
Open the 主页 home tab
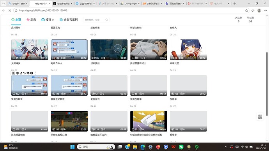16,20
